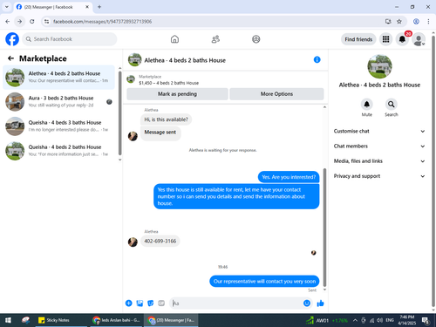Expand Chat members section
The height and width of the screenshot is (327, 436).
tap(379, 146)
